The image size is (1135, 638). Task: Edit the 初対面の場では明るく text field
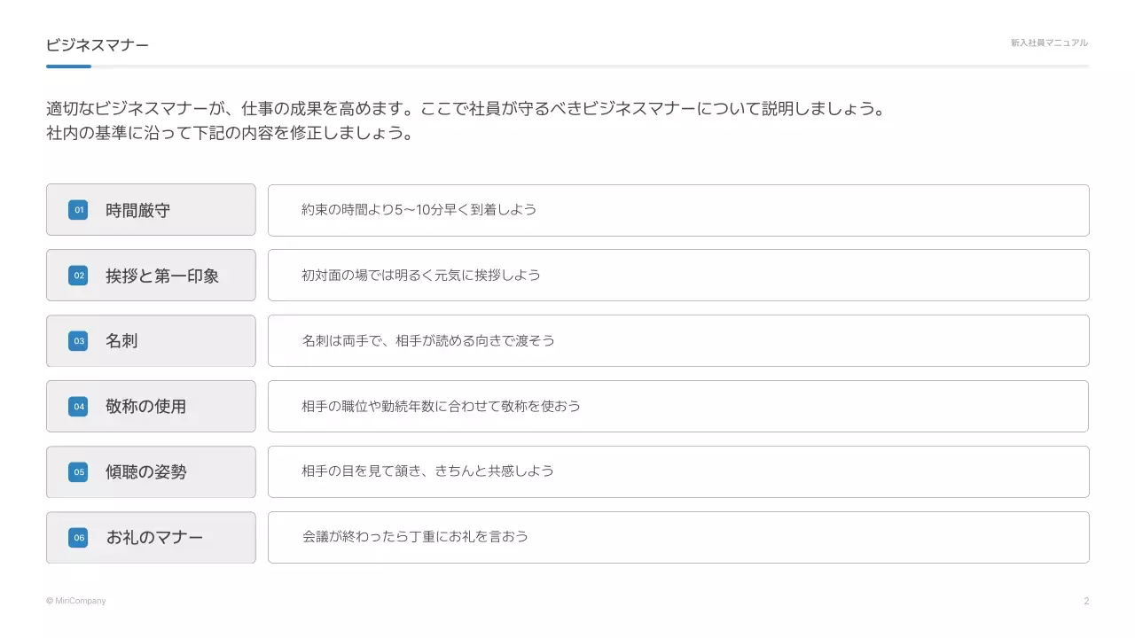(678, 276)
